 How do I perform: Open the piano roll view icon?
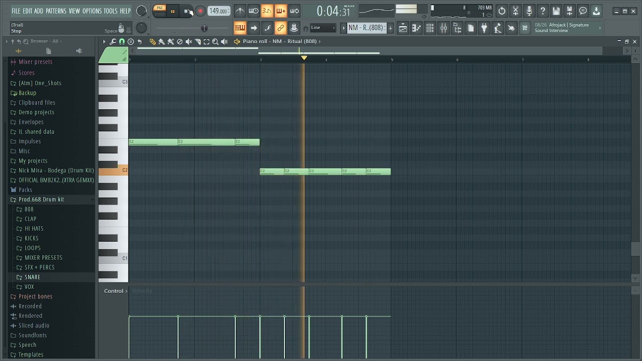point(416,28)
